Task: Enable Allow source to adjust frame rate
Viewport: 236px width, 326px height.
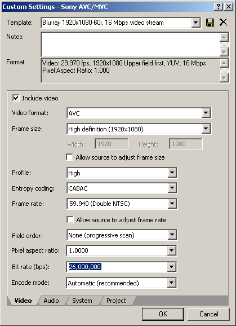Action: point(70,220)
